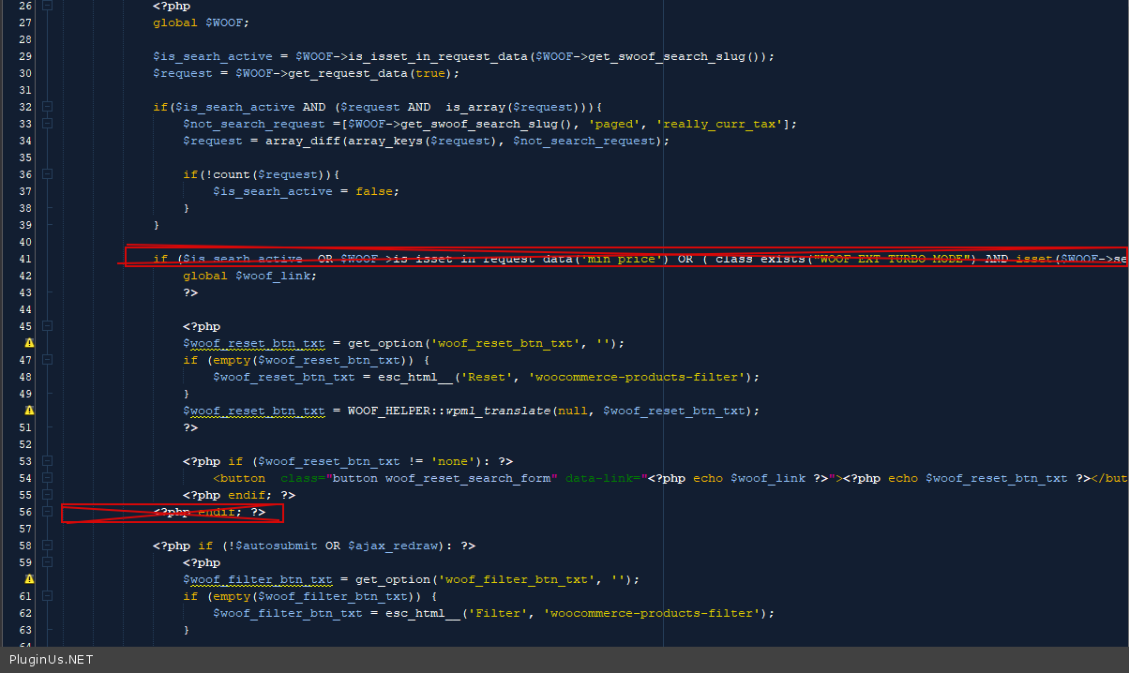Click line number 37 in the gutter
The image size is (1129, 673).
coord(25,191)
